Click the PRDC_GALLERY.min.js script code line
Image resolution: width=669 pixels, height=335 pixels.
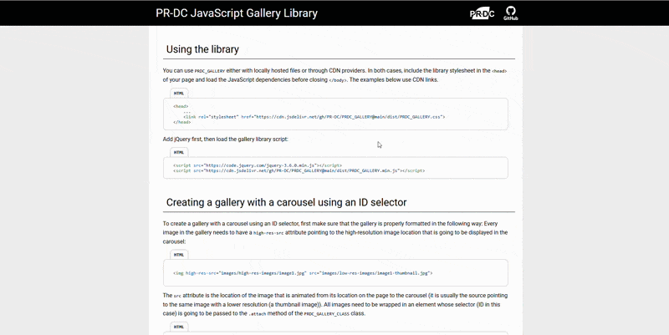click(x=299, y=170)
